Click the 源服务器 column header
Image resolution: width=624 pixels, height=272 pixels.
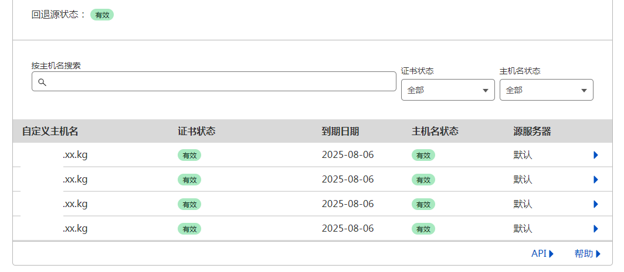[532, 132]
